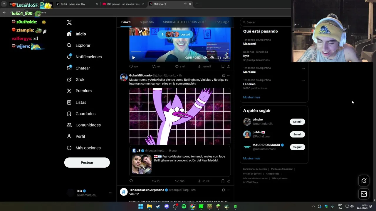376x211 pixels.
Task: Expand Más opciones in the sidebar
Action: tap(84, 148)
